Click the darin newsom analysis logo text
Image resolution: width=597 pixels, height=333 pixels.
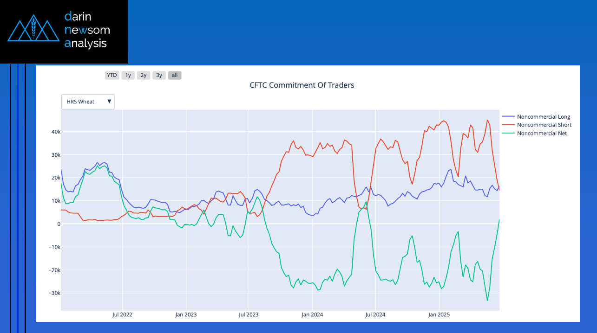pos(87,30)
